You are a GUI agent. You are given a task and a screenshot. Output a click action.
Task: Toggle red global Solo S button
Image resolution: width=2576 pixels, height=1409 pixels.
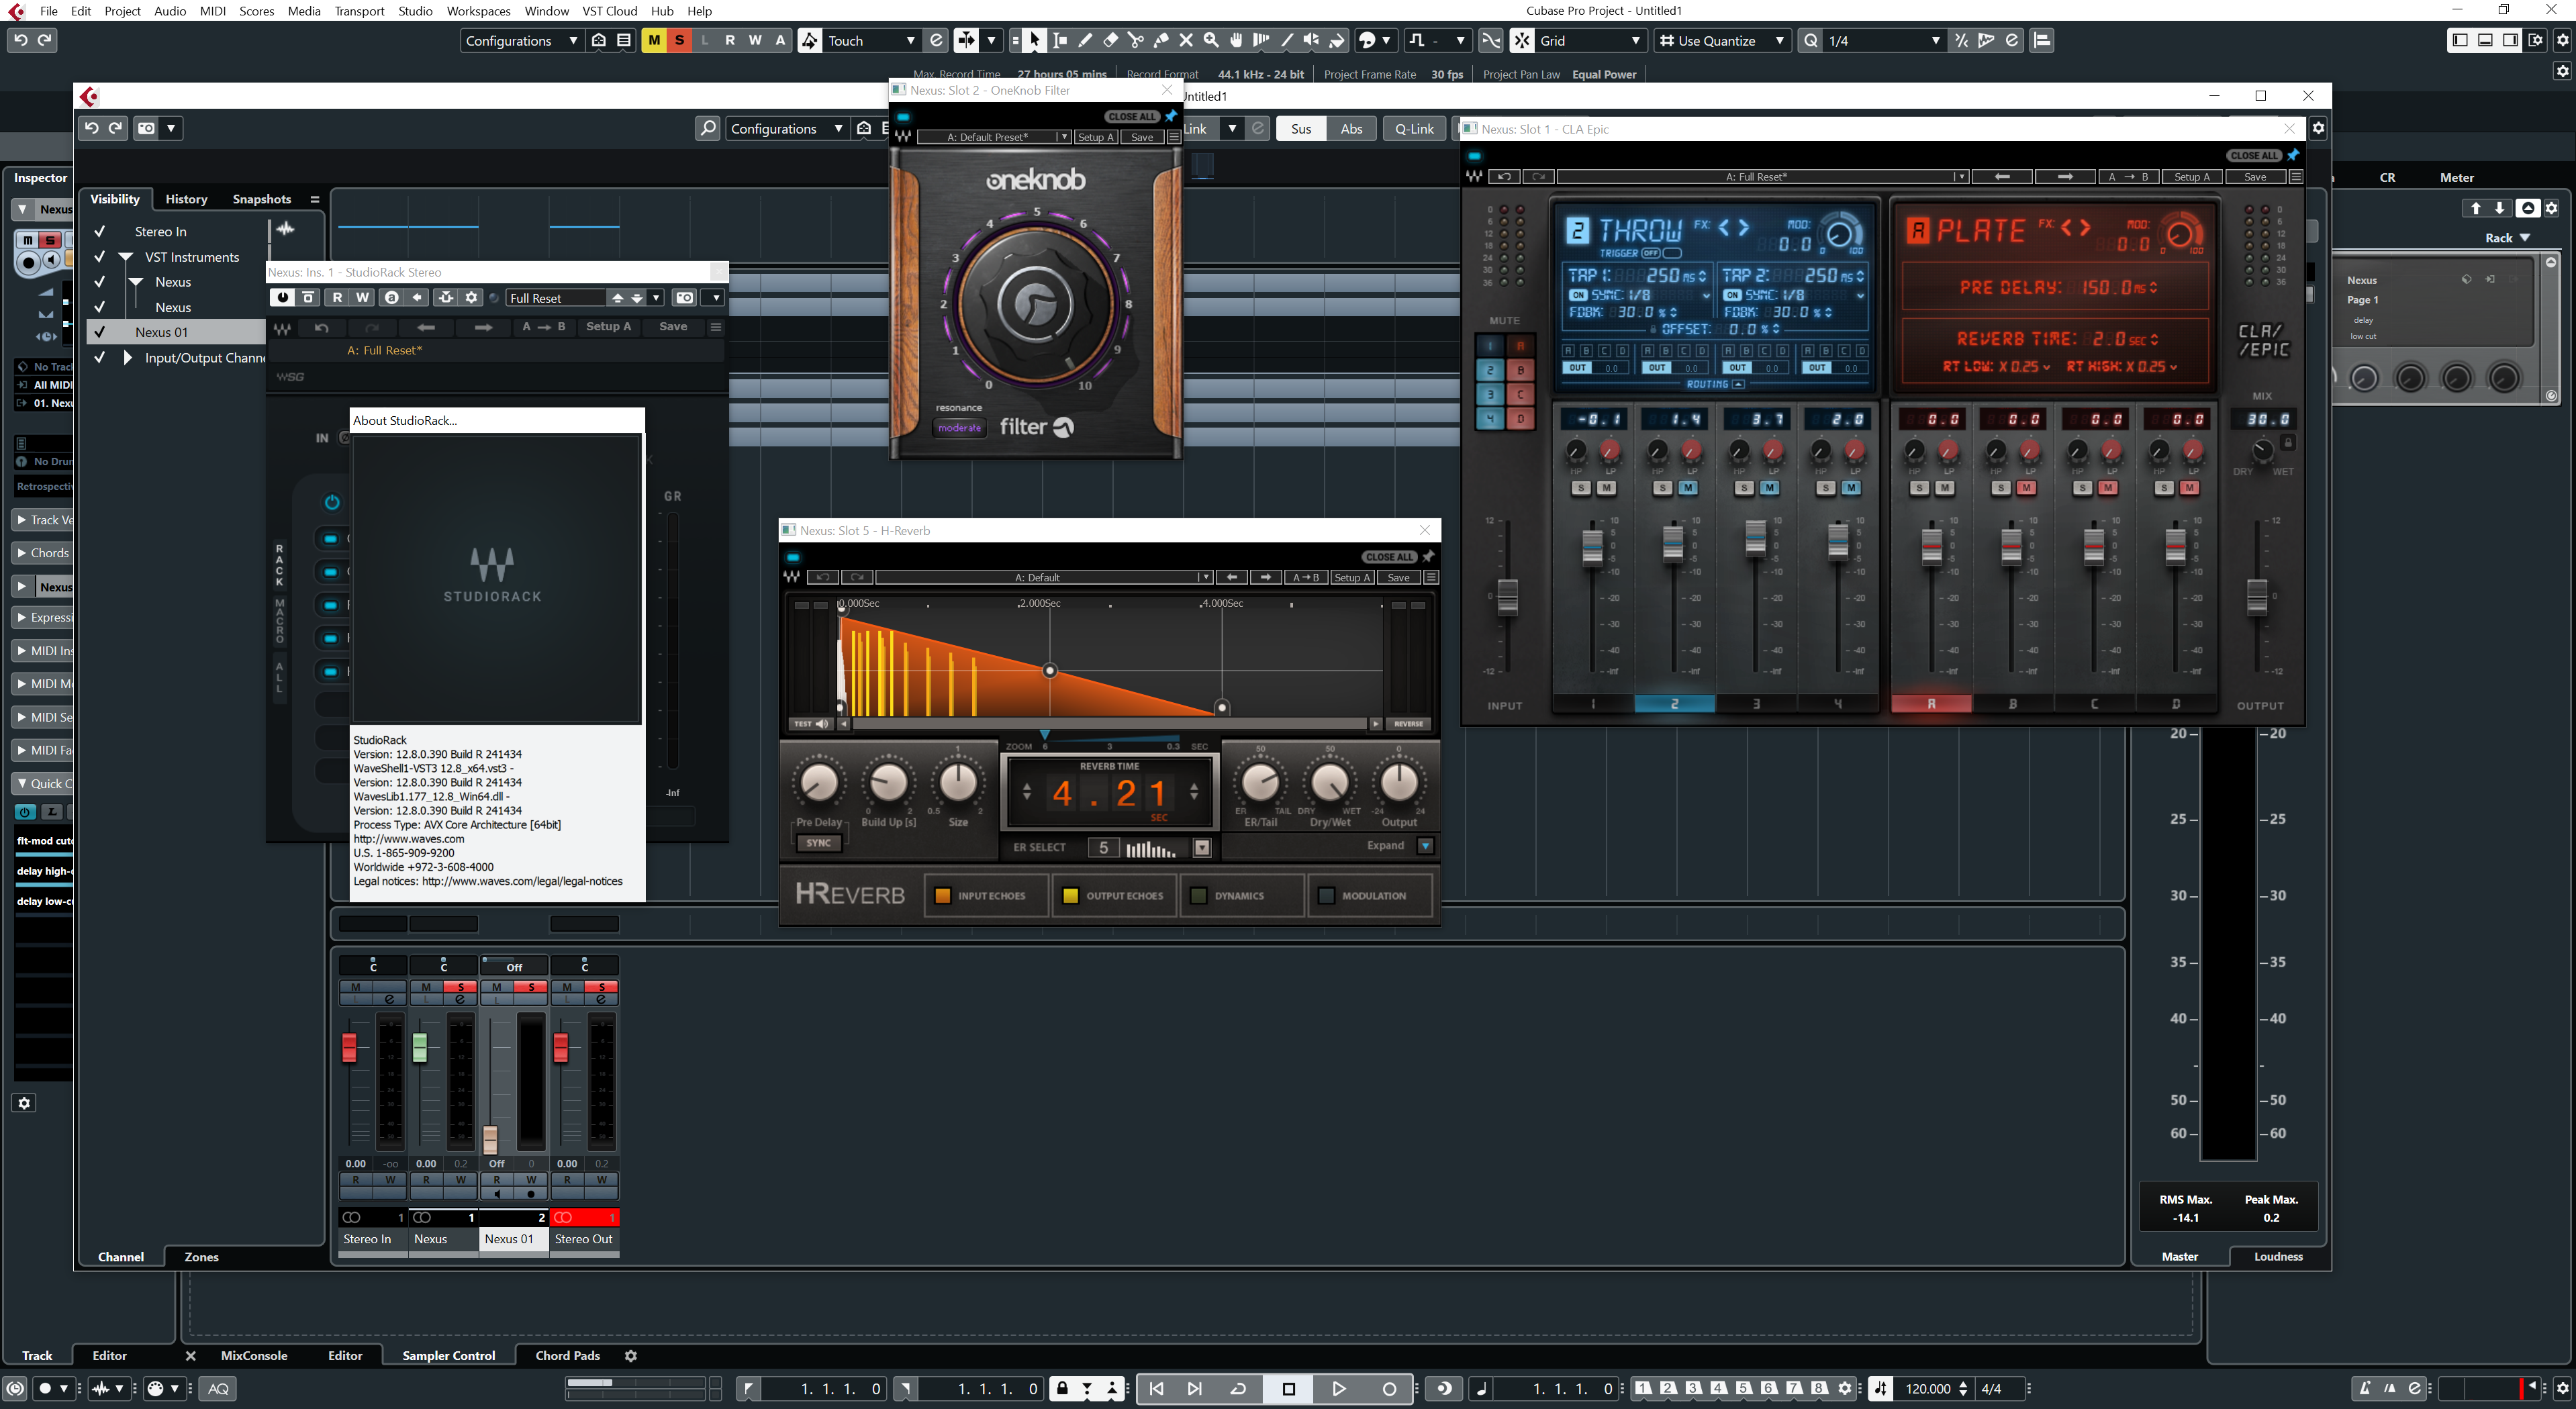(x=680, y=40)
